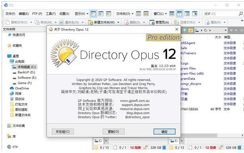Click into the 搜索 C:\ search field
This screenshot has width=244, height=153.
coord(220,14)
